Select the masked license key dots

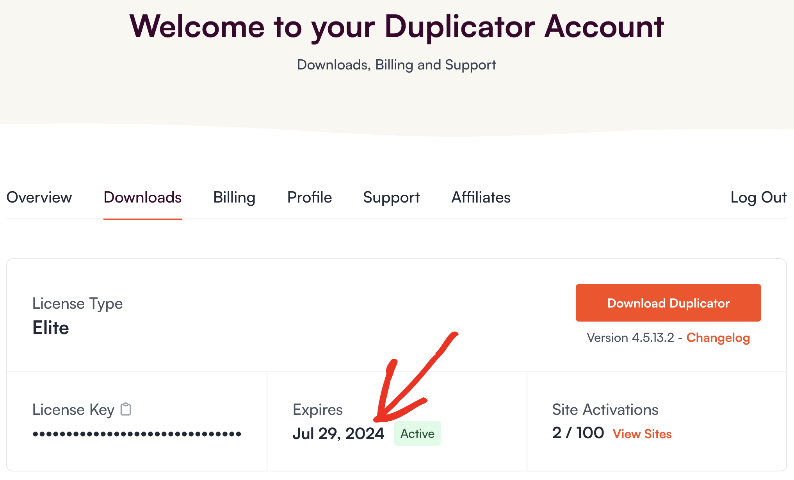(137, 434)
